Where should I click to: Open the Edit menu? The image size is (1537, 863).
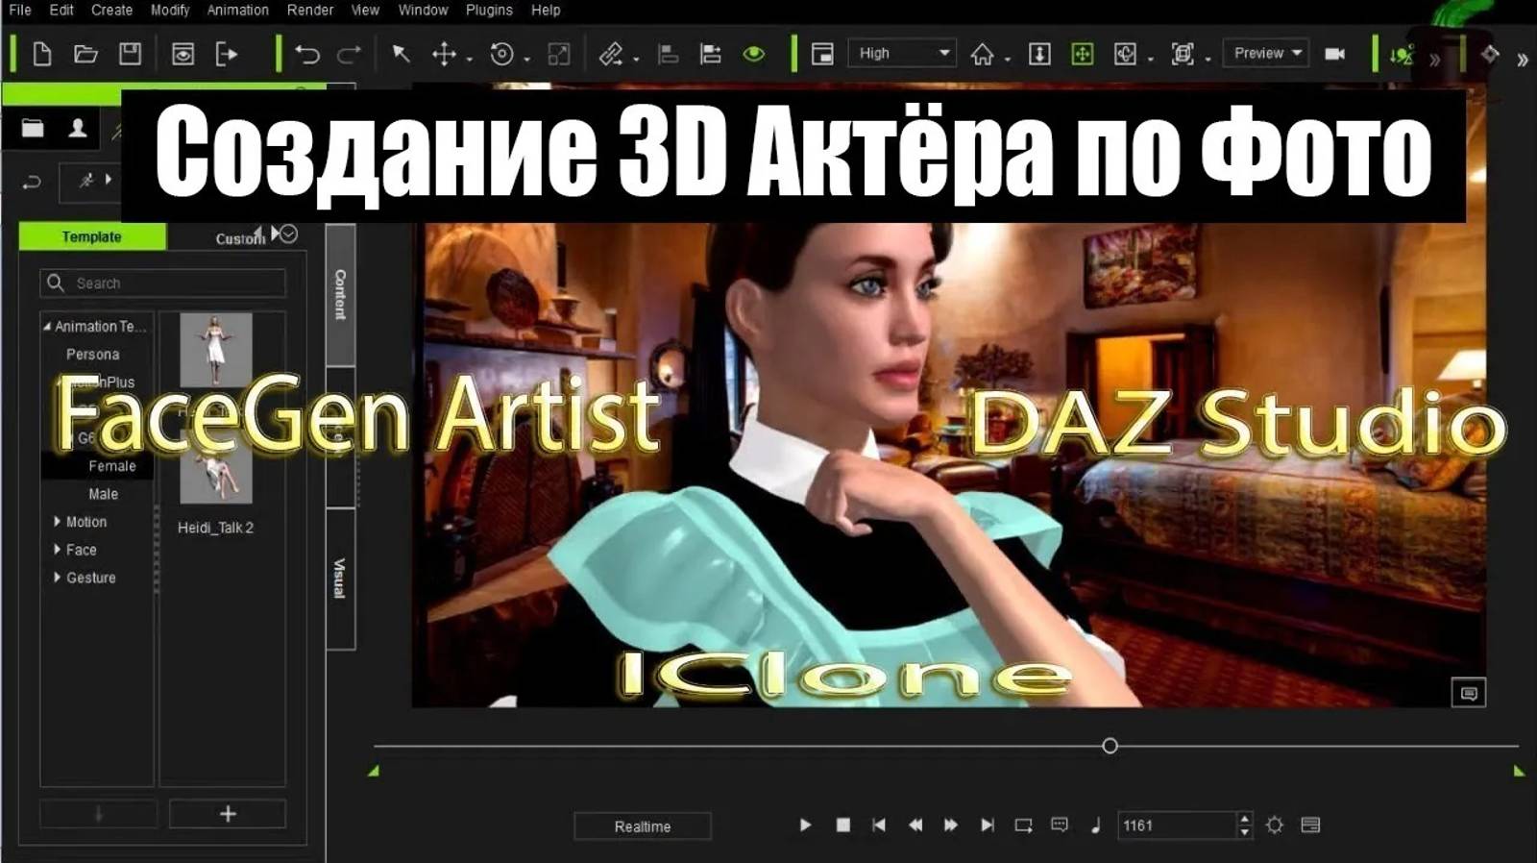61,10
